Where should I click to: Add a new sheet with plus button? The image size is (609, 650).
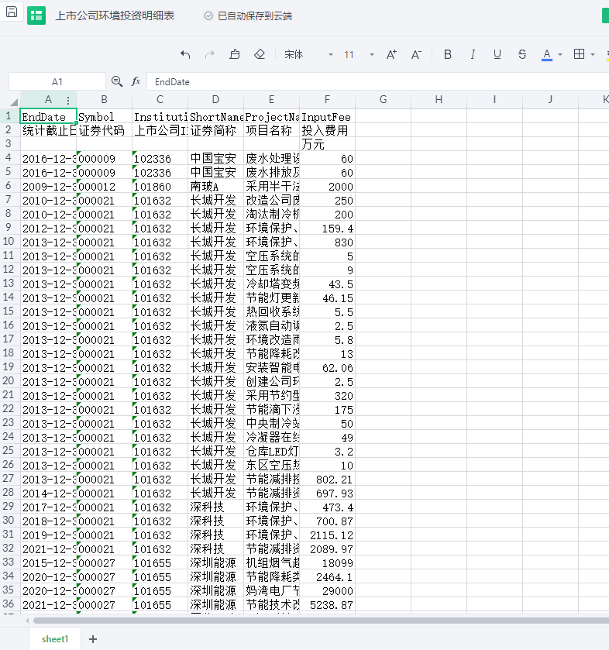(x=93, y=639)
